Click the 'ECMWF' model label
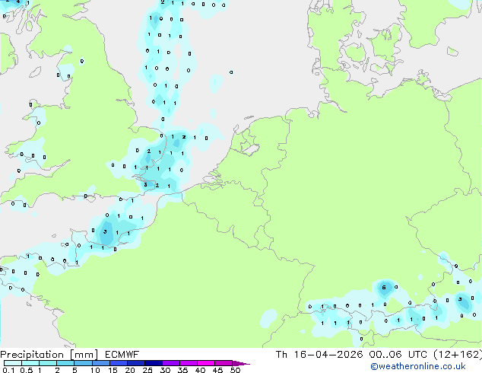The image size is (482, 373). (122, 355)
